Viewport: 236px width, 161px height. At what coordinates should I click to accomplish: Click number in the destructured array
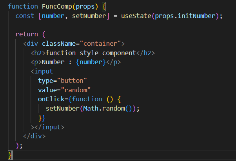point(53,16)
